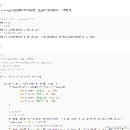Click the closing ');' of Stream.of
The width and height of the screenshot is (130, 130).
10,105
